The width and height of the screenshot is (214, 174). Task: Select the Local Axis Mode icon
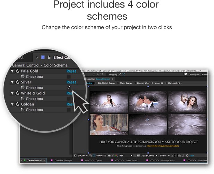coord(94,74)
